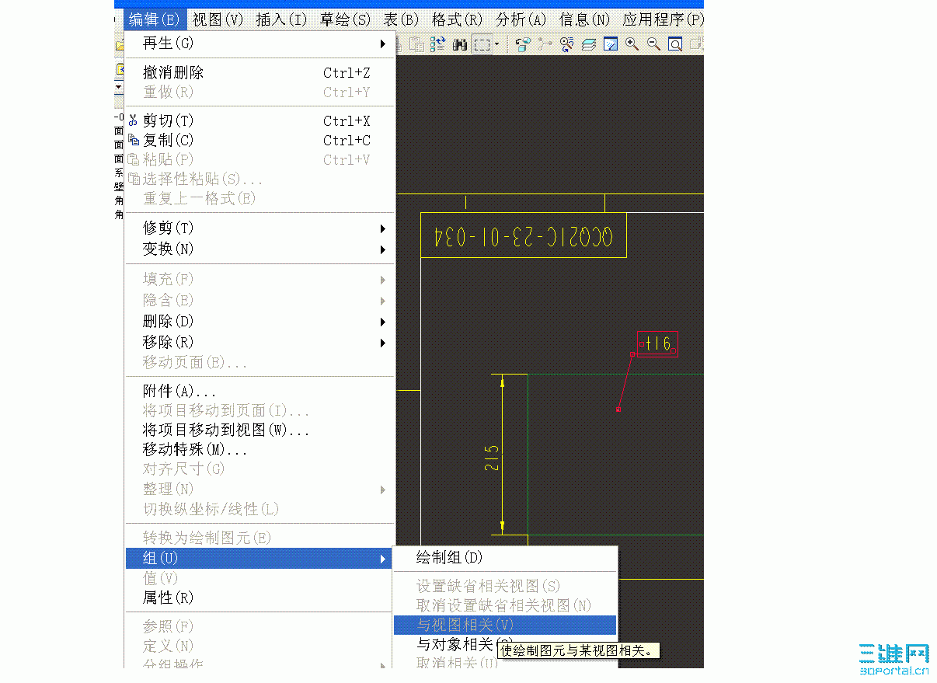Expand the 删除(D) submenu
937x683 pixels.
(x=260, y=321)
